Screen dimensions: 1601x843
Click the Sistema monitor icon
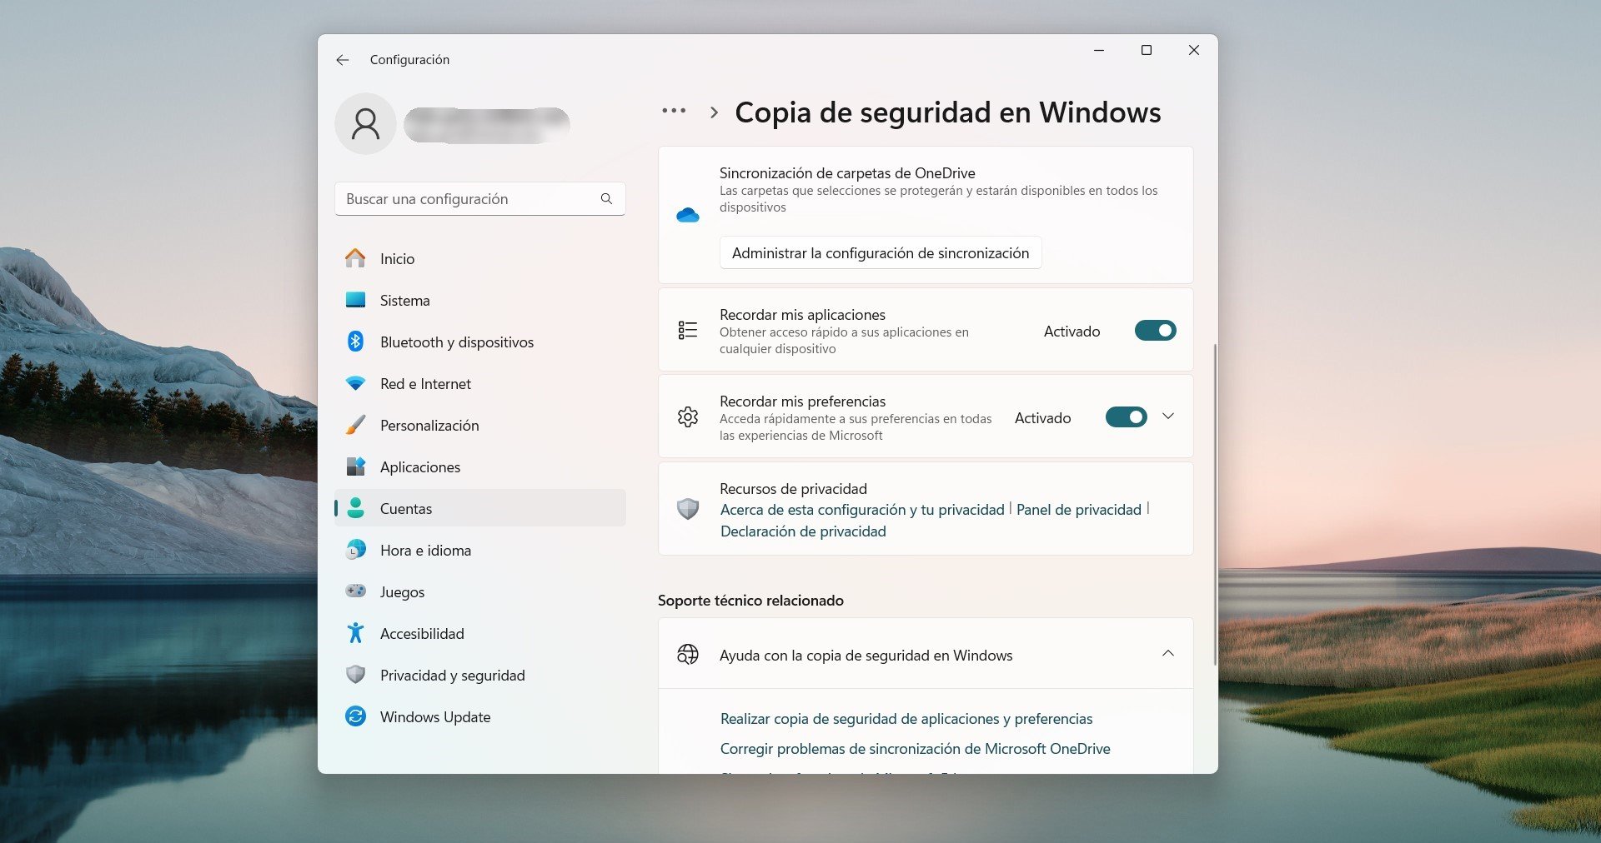click(355, 300)
